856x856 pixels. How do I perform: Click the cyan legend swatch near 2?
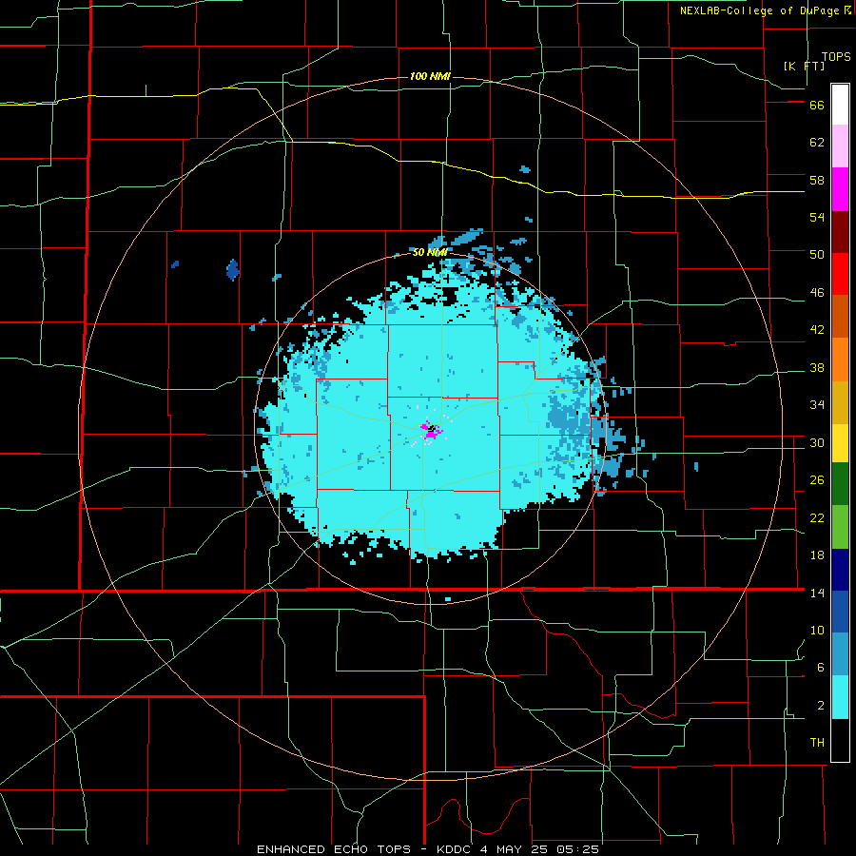840,697
